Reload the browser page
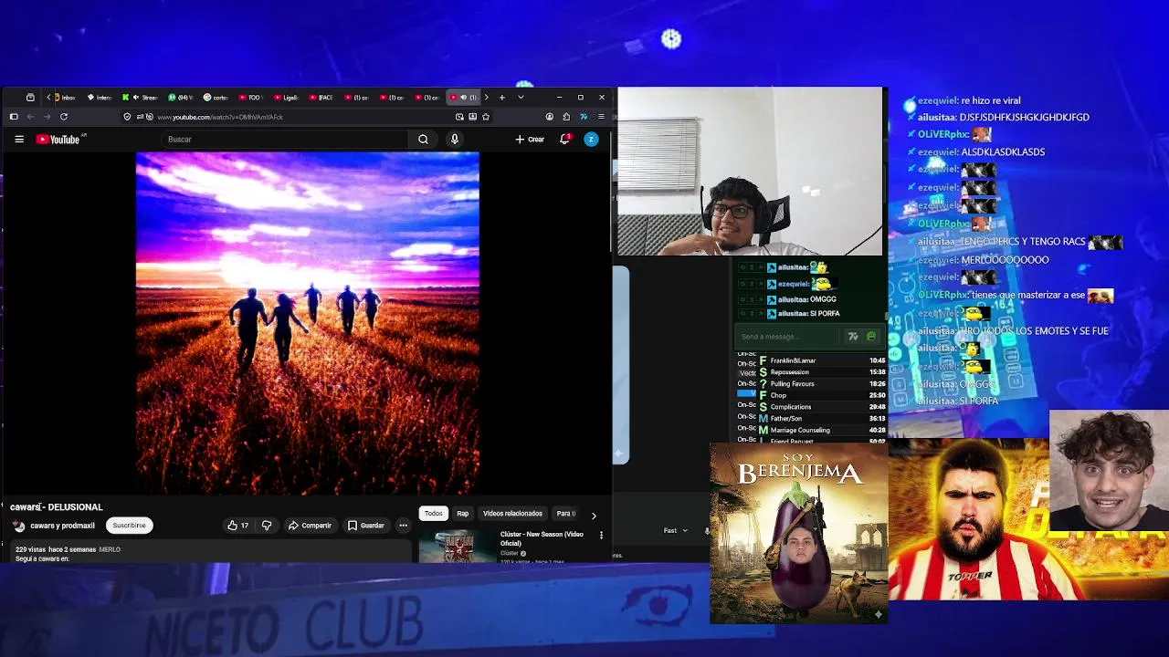This screenshot has height=657, width=1169. pyautogui.click(x=64, y=117)
